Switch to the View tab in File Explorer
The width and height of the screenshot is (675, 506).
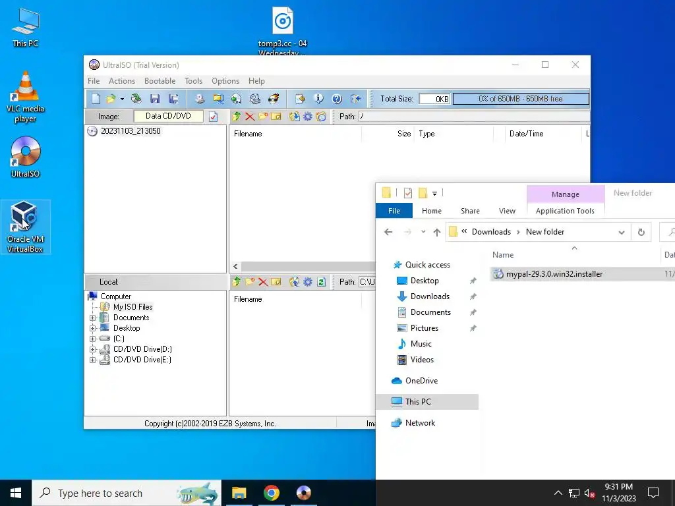507,211
